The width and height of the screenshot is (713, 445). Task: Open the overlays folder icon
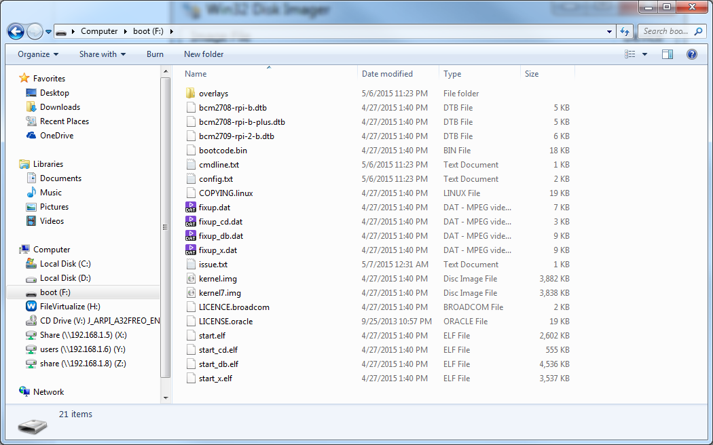click(191, 94)
